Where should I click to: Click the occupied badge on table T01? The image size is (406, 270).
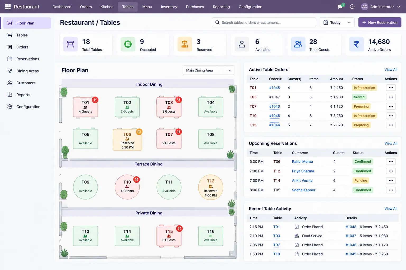coord(95,100)
